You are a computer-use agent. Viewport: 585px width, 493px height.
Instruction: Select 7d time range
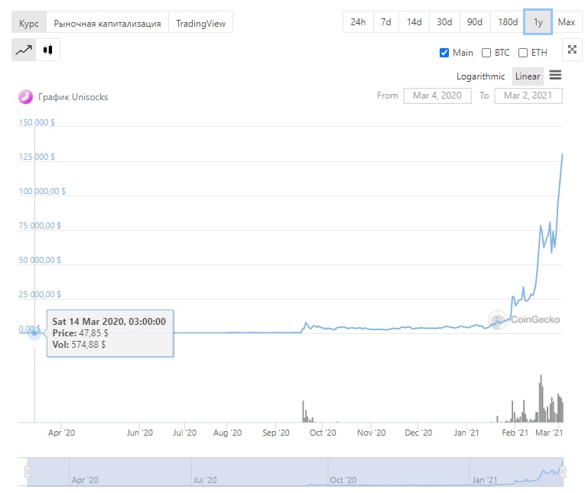385,22
